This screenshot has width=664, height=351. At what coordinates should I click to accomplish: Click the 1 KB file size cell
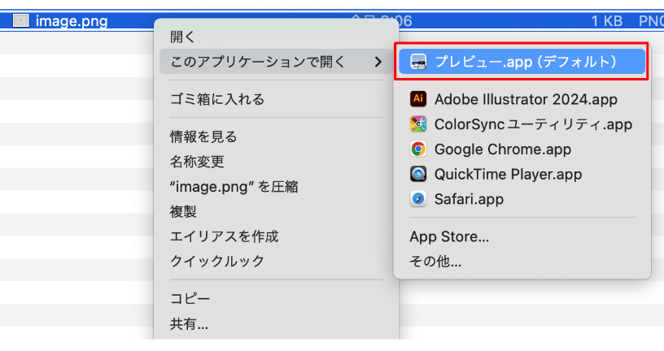pyautogui.click(x=606, y=21)
